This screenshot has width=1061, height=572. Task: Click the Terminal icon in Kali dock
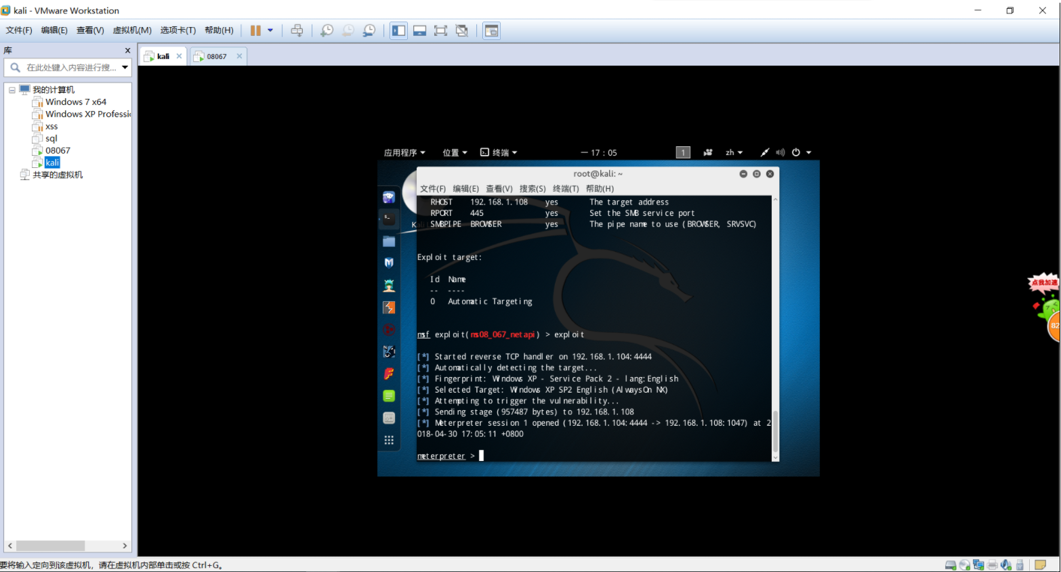coord(389,219)
